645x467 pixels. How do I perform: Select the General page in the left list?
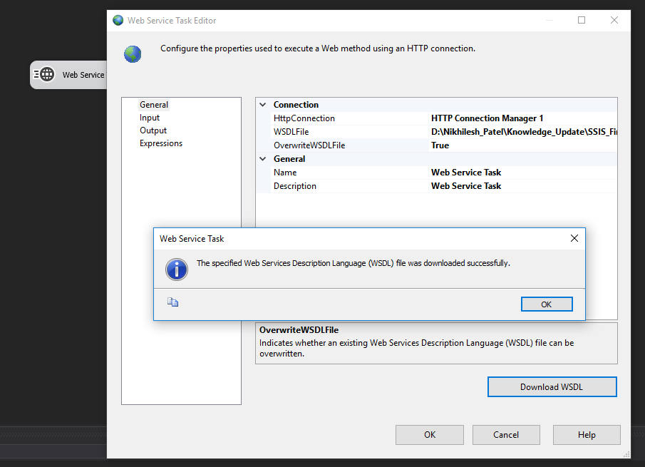pos(154,105)
